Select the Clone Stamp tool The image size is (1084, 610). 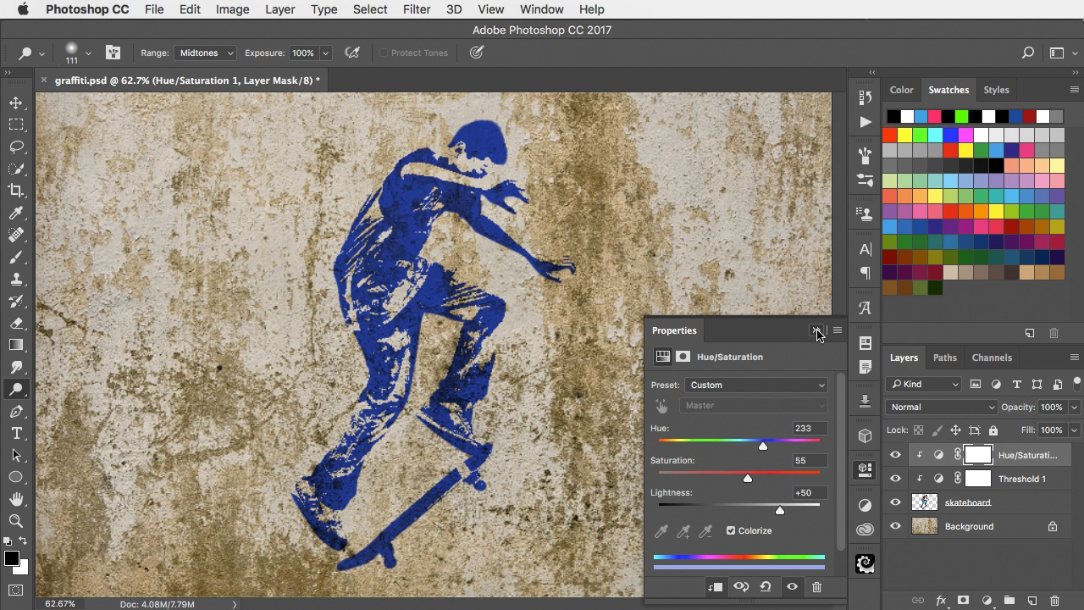pyautogui.click(x=17, y=279)
